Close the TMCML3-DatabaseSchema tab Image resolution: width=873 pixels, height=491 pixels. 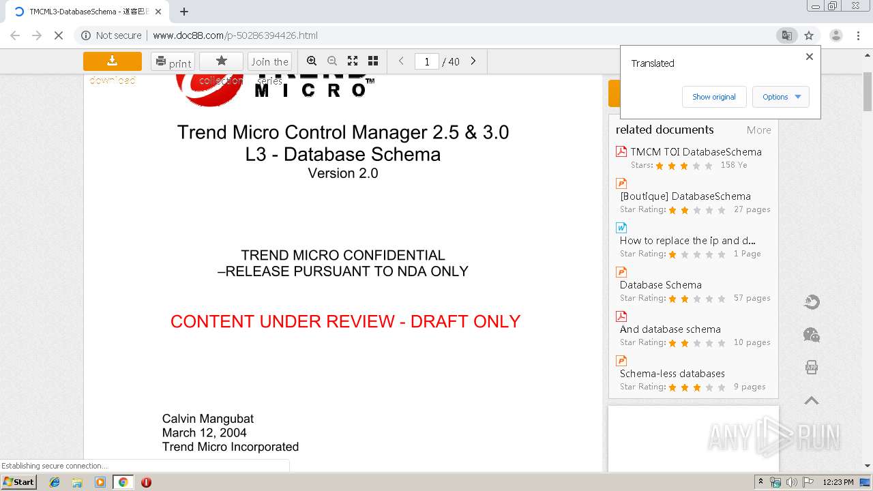[x=158, y=12]
